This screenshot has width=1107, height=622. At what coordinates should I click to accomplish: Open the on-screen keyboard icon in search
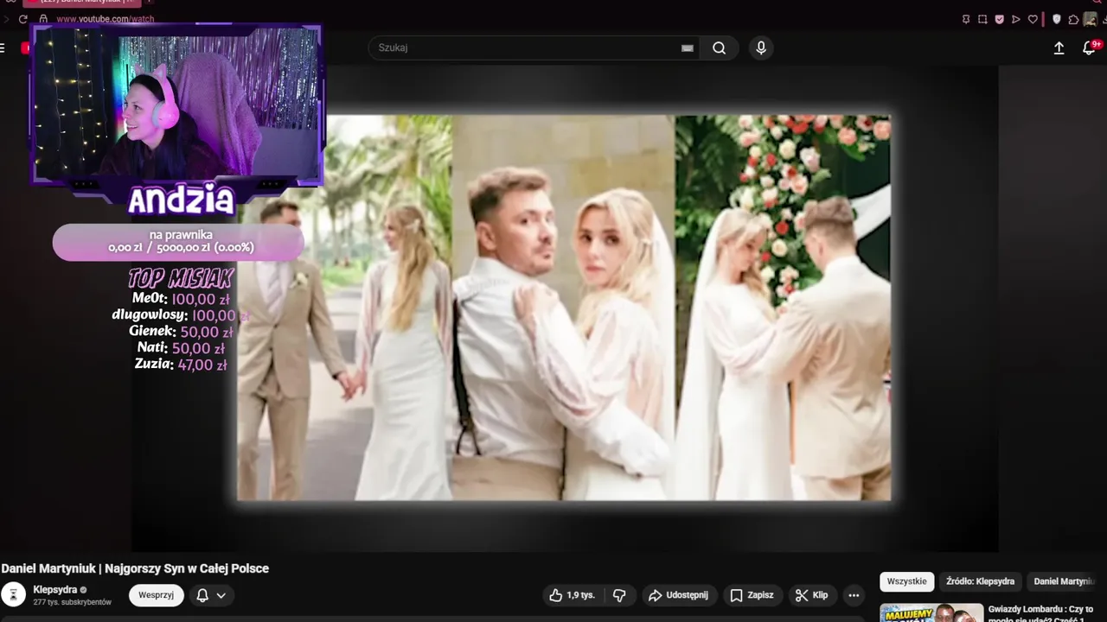688,48
